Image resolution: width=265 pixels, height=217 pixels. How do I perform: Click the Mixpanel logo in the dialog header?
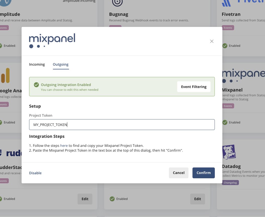52,40
